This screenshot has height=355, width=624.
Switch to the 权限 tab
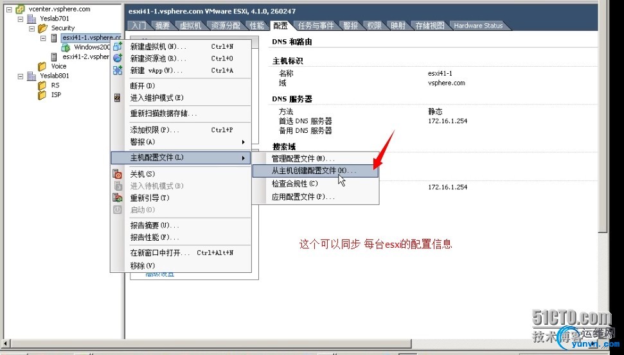[x=374, y=26]
